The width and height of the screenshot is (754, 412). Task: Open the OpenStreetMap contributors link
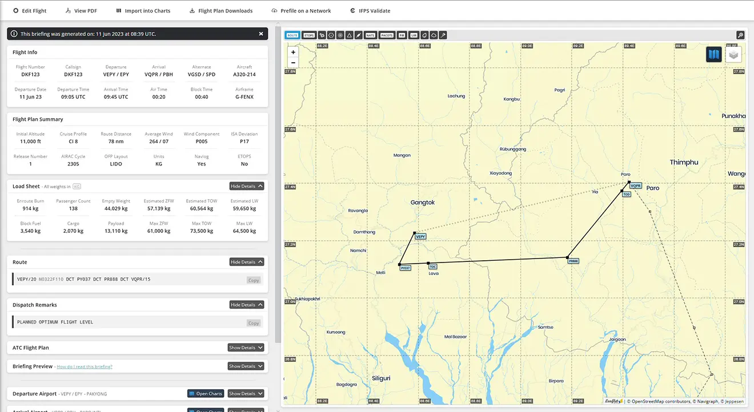tap(660, 402)
